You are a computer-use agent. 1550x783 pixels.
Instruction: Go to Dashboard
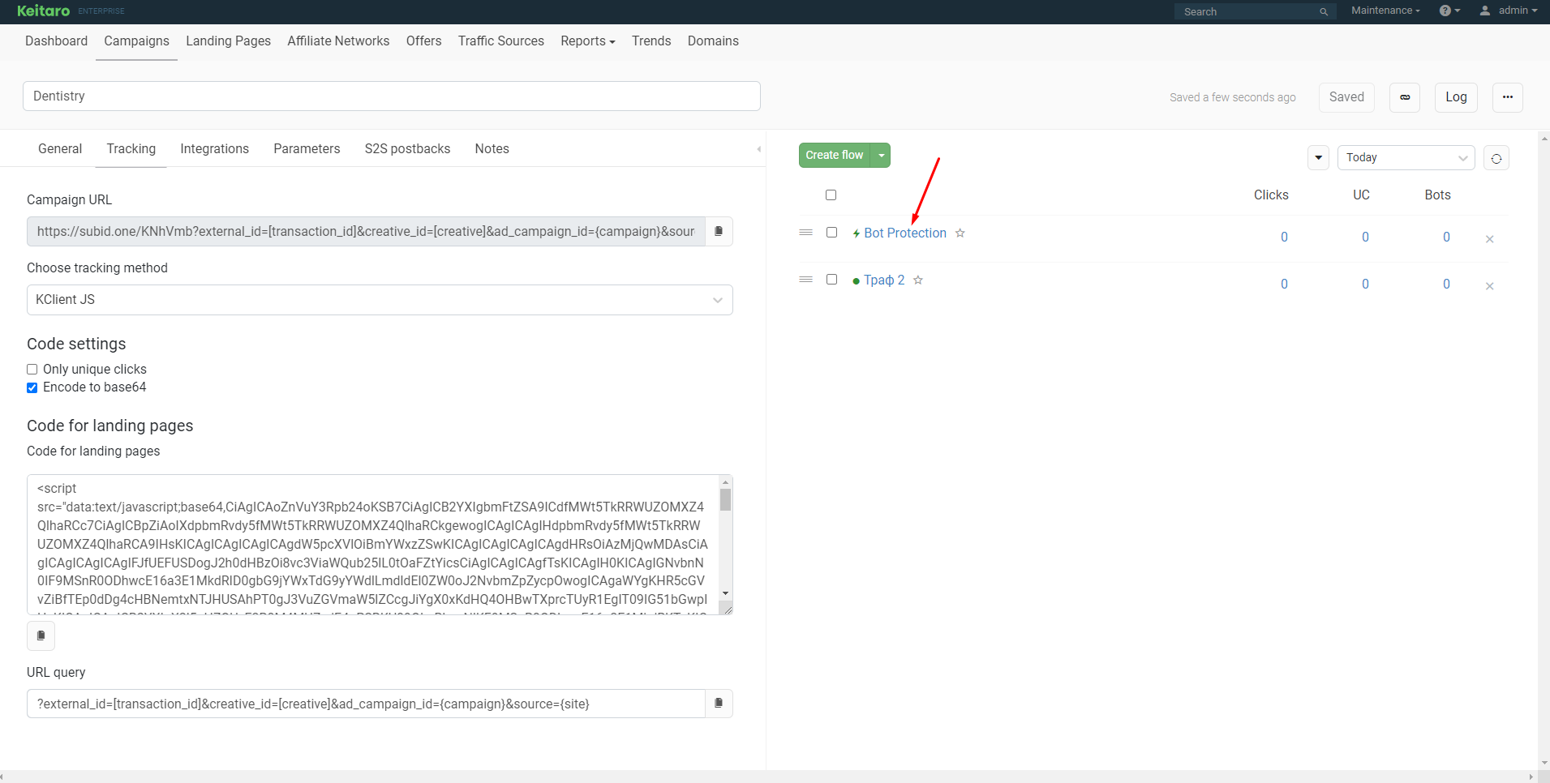coord(56,41)
